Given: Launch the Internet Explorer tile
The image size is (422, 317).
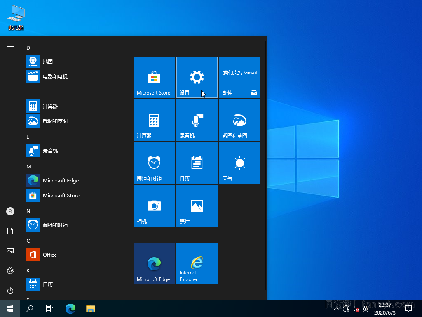Looking at the screenshot, I should pyautogui.click(x=197, y=264).
